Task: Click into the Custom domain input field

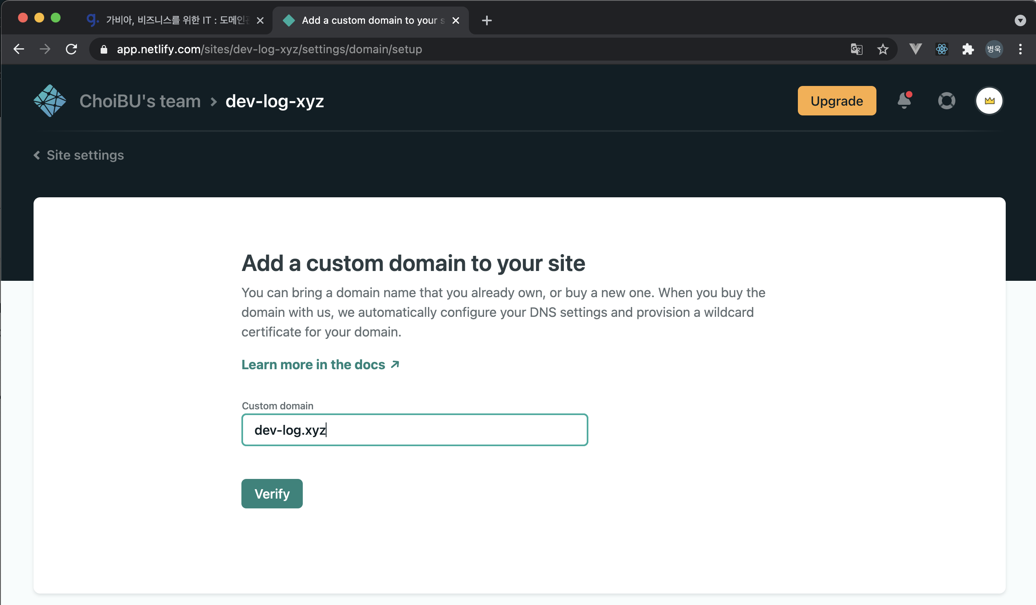Action: 414,430
